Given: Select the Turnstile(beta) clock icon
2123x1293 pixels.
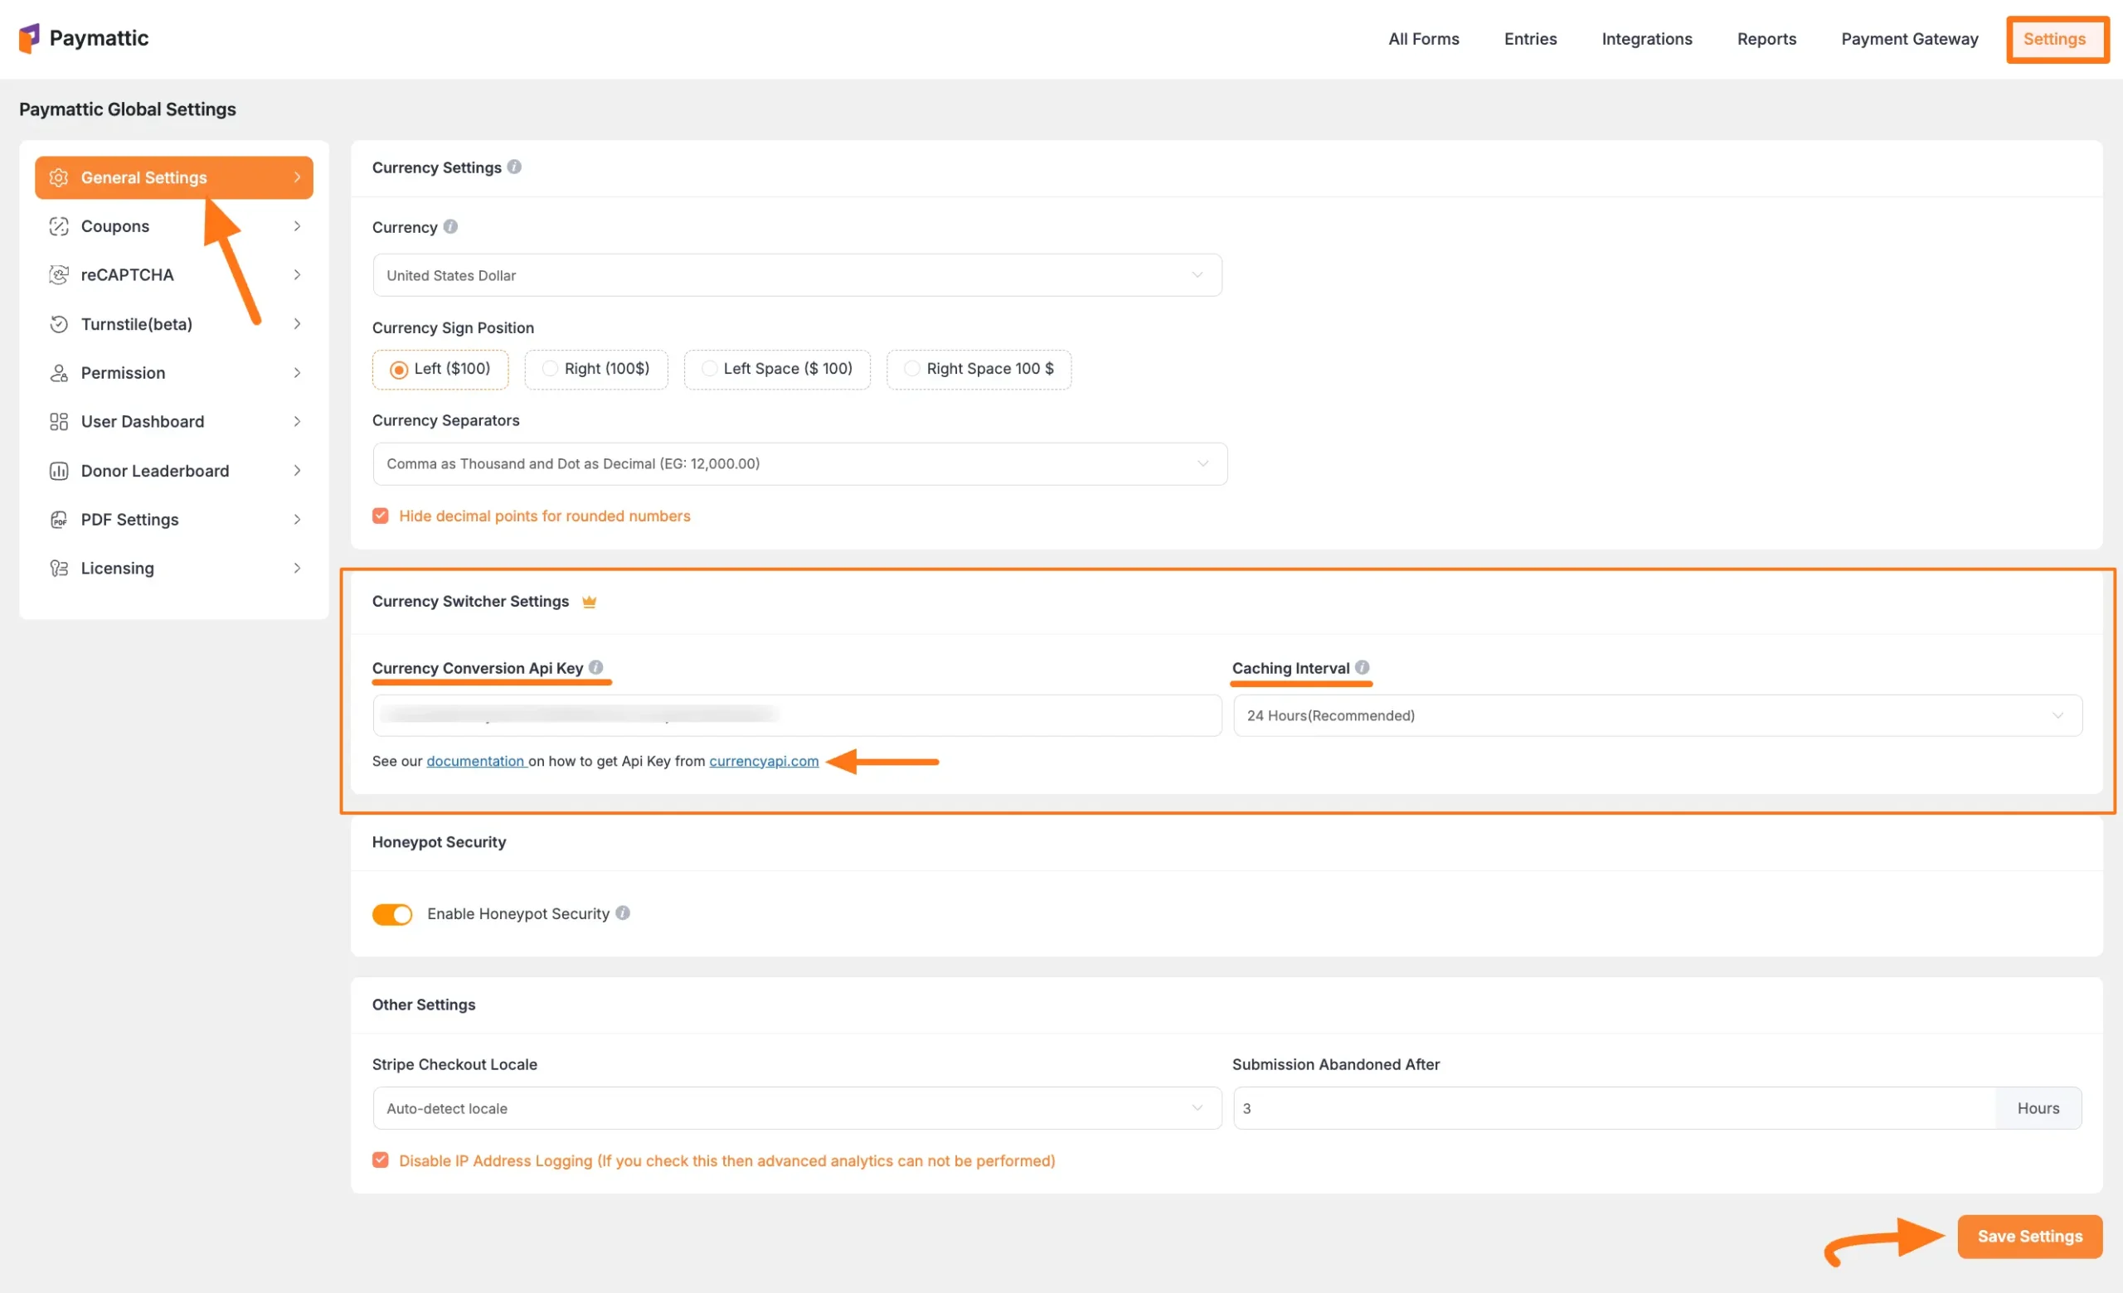Looking at the screenshot, I should pos(59,324).
